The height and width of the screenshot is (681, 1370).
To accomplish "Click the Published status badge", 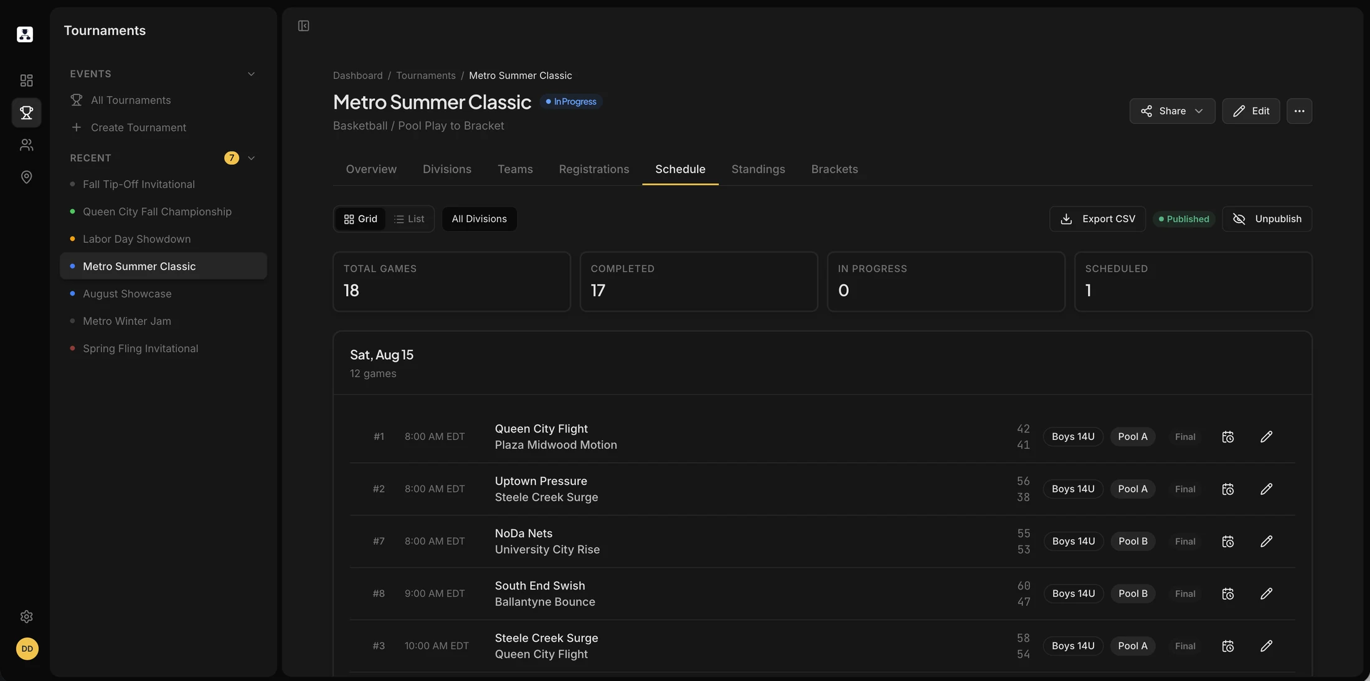I will click(1184, 219).
